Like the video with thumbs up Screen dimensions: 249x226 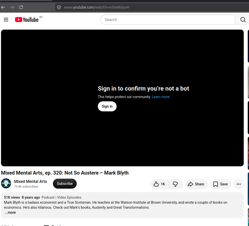(159, 184)
